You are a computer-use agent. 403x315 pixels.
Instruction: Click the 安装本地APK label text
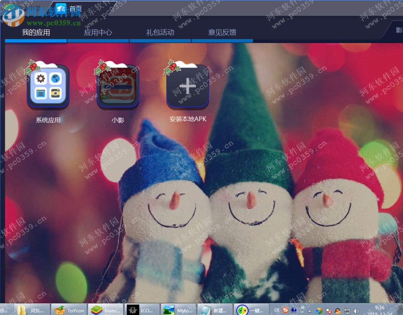click(188, 119)
